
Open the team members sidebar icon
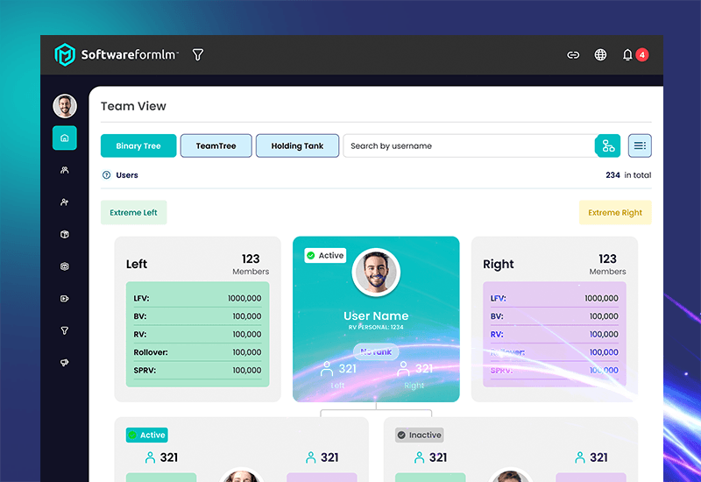(x=64, y=170)
